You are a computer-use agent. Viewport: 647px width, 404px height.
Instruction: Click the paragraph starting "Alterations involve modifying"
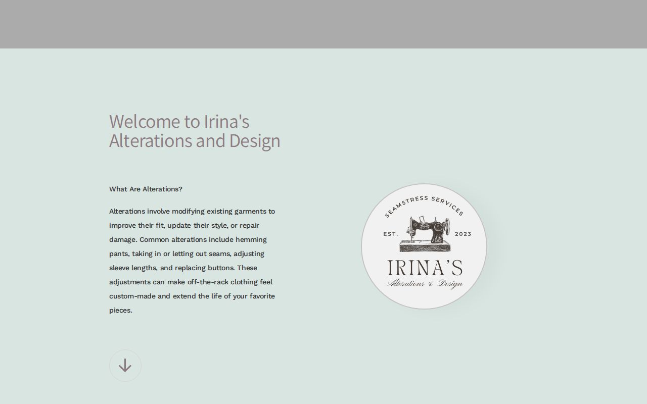(193, 261)
